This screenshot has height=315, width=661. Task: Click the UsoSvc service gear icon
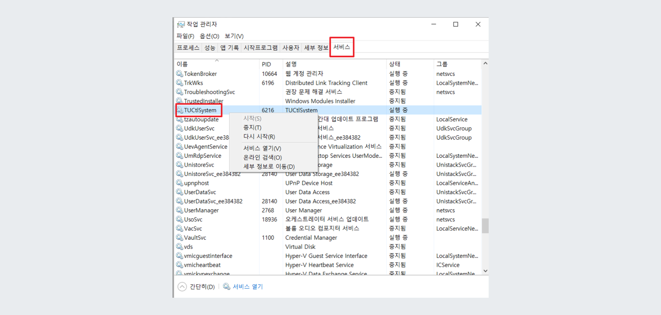point(179,219)
